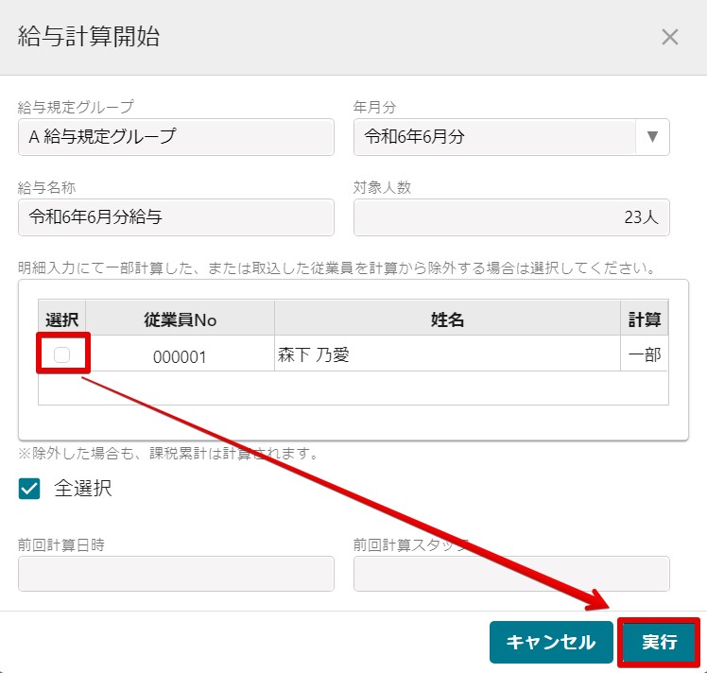Click the 給与名称 field 令和6年6月分給与
Screen dimensions: 707x673
[177, 217]
